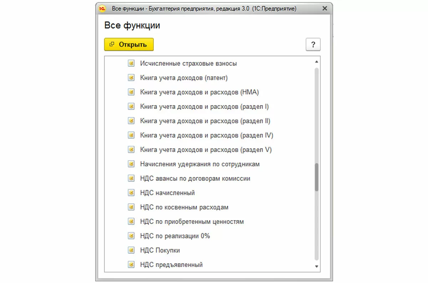Click the register icon next to Книга учета доходов (патент)

point(131,78)
